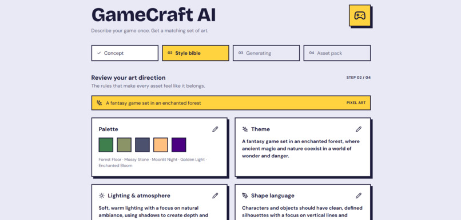This screenshot has width=461, height=220.
Task: Select the Moonlit Night slate-blue swatch
Action: pyautogui.click(x=142, y=145)
